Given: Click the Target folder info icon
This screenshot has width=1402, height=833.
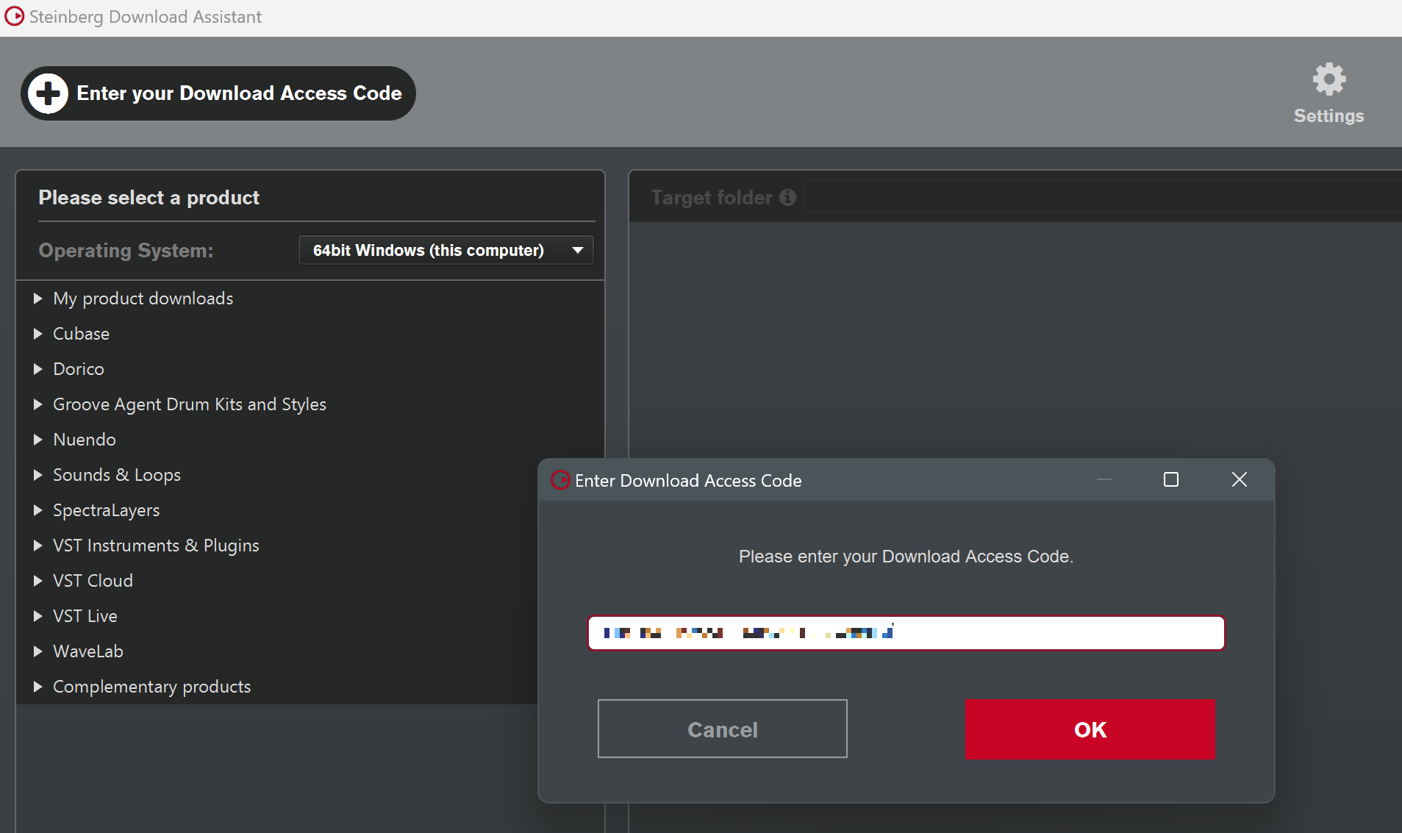Looking at the screenshot, I should tap(787, 197).
